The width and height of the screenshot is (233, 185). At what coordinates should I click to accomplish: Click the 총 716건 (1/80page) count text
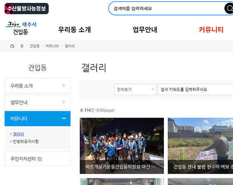click(97, 110)
